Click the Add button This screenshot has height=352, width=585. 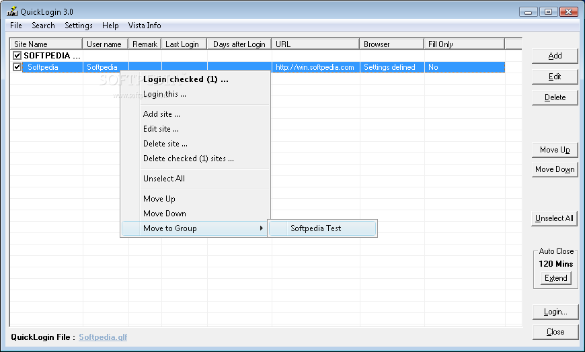[555, 56]
